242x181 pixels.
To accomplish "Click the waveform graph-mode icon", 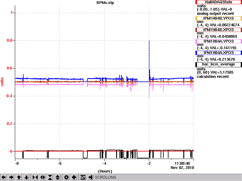I will pos(83,177).
